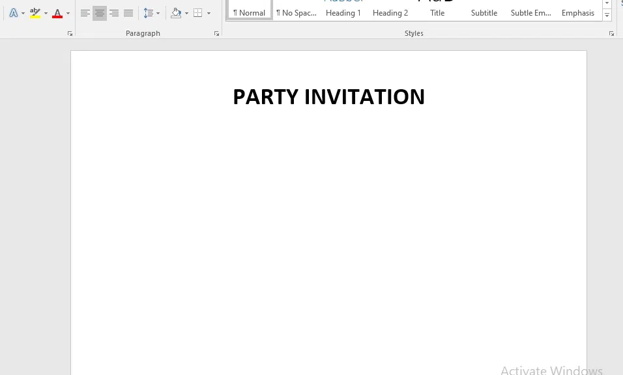Open the Styles pane dialog launcher
The height and width of the screenshot is (375, 623).
(x=611, y=33)
